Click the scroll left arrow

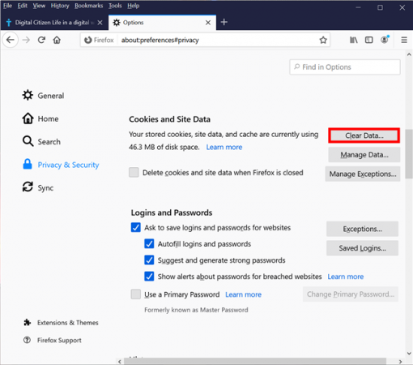pos(120,362)
